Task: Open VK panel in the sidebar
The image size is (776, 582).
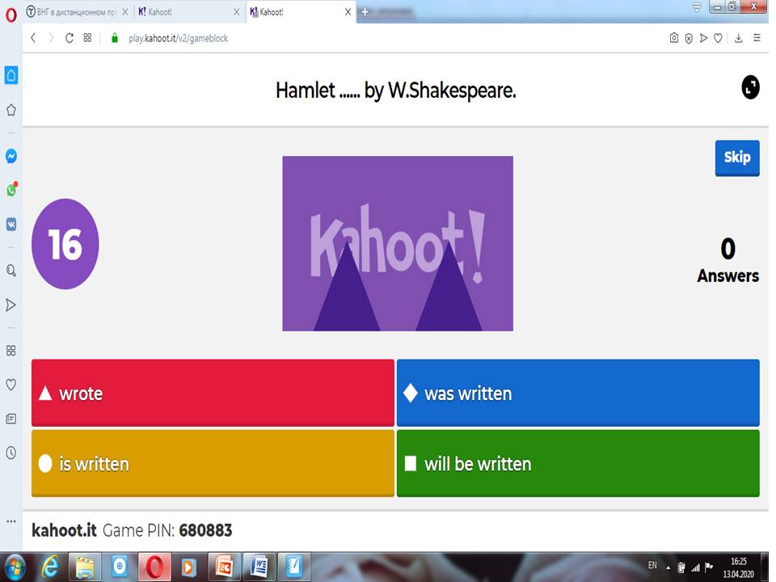Action: tap(11, 225)
